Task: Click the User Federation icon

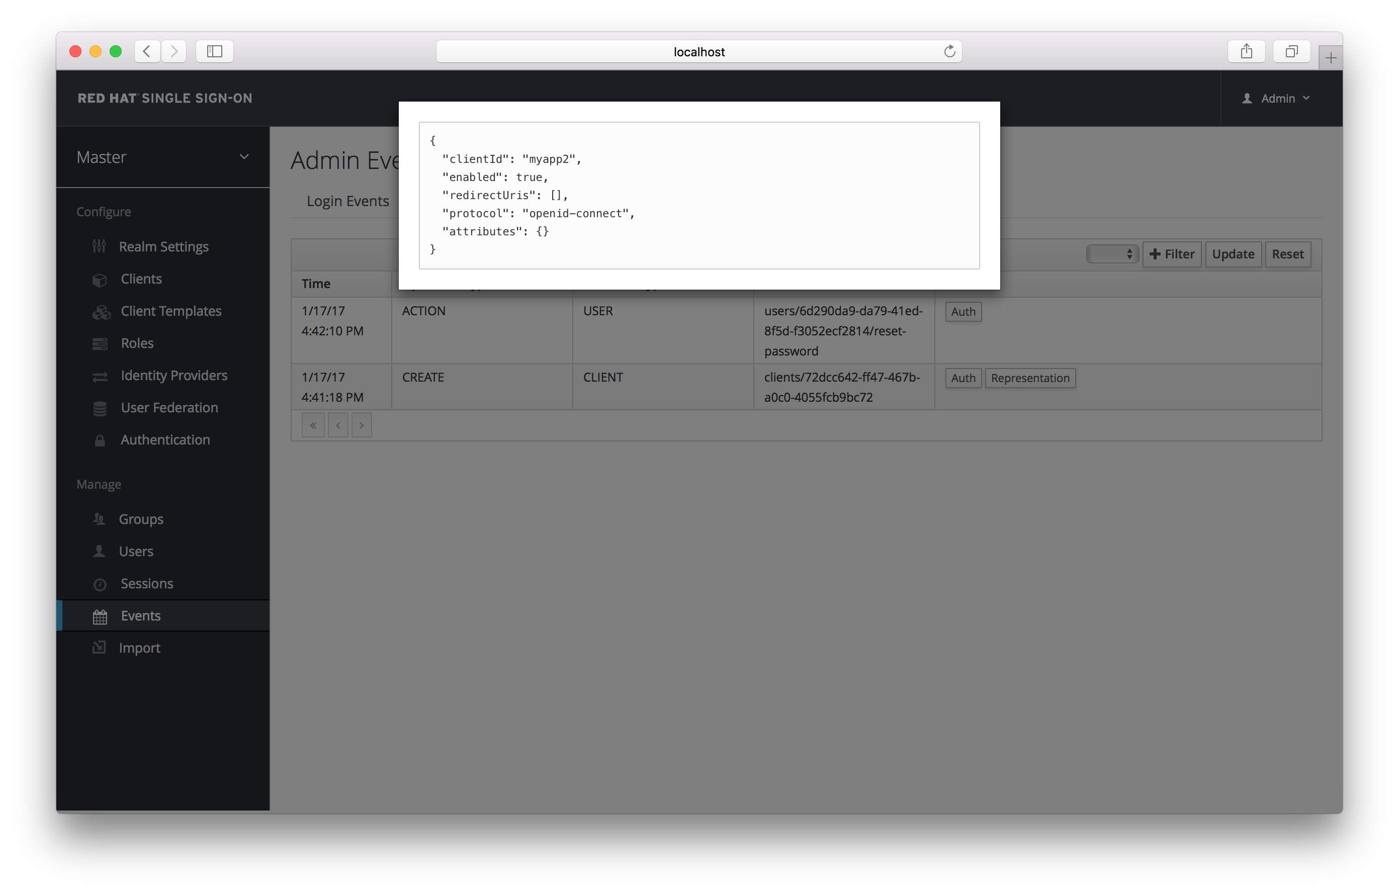Action: click(x=99, y=408)
